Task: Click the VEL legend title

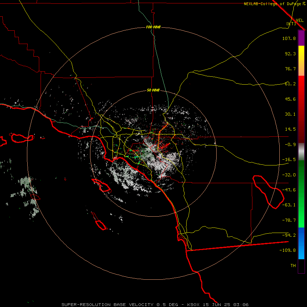Action: click(x=299, y=20)
